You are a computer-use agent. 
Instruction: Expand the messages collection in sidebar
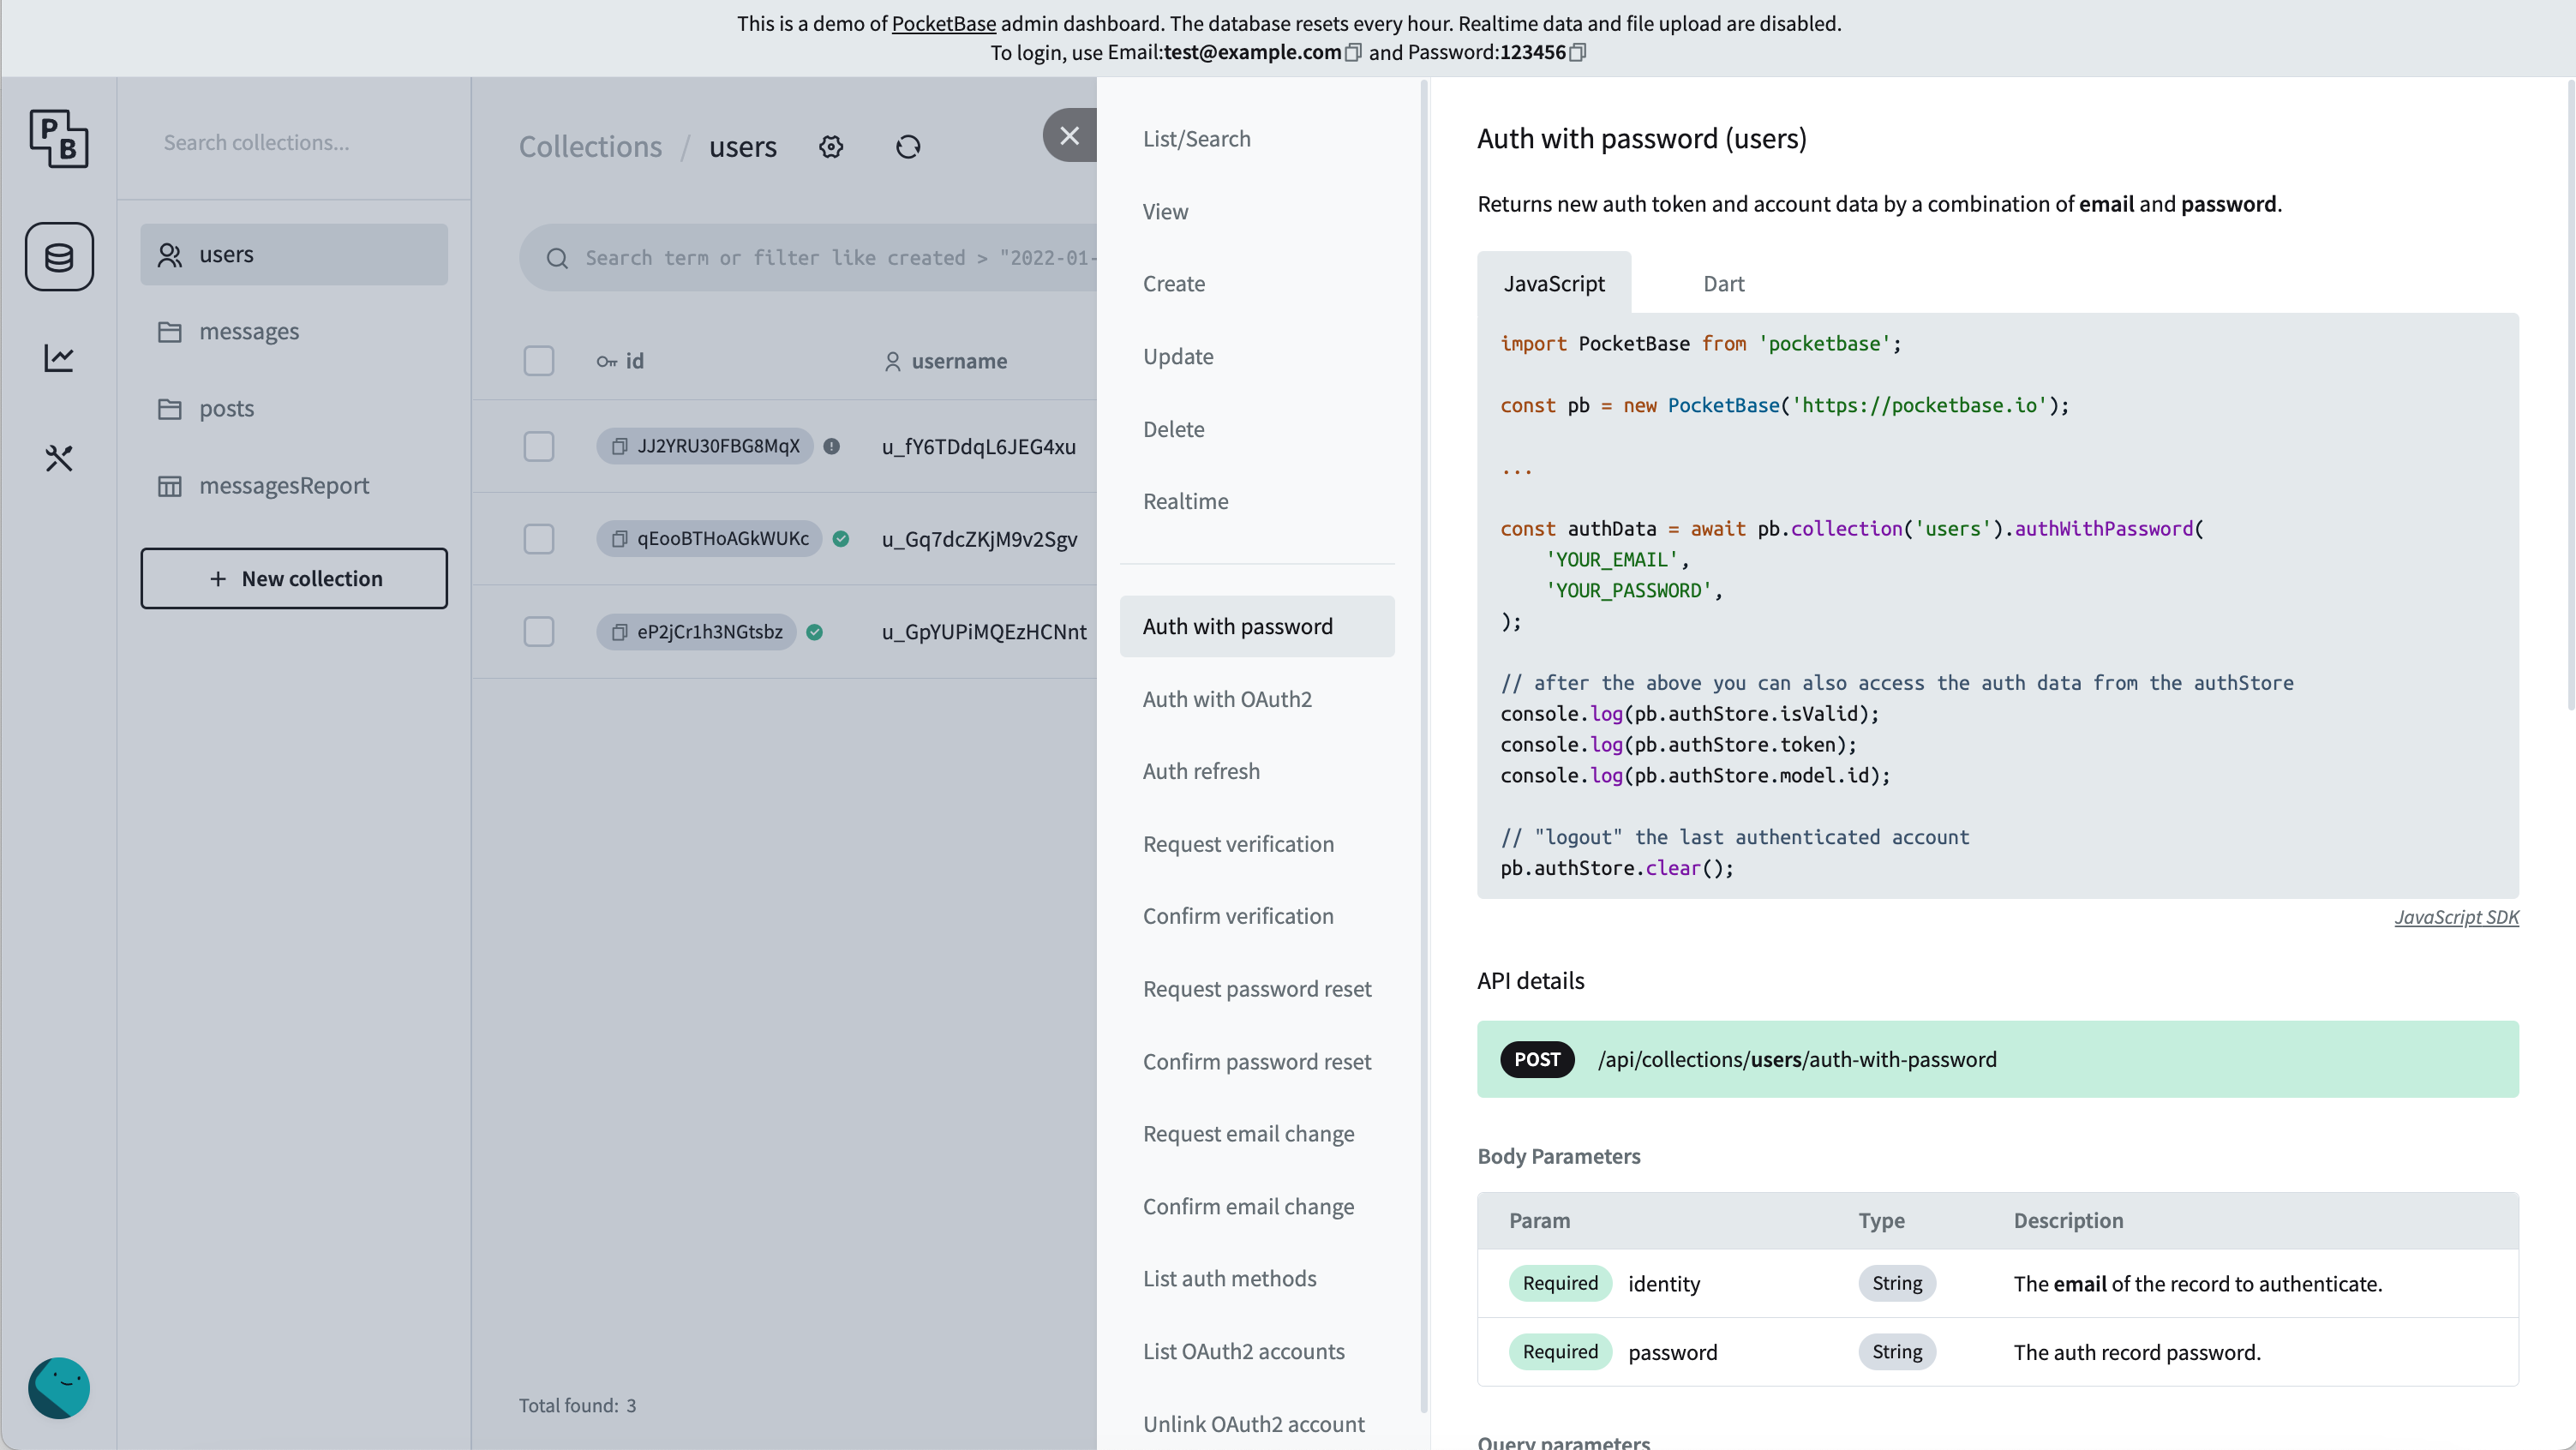248,331
